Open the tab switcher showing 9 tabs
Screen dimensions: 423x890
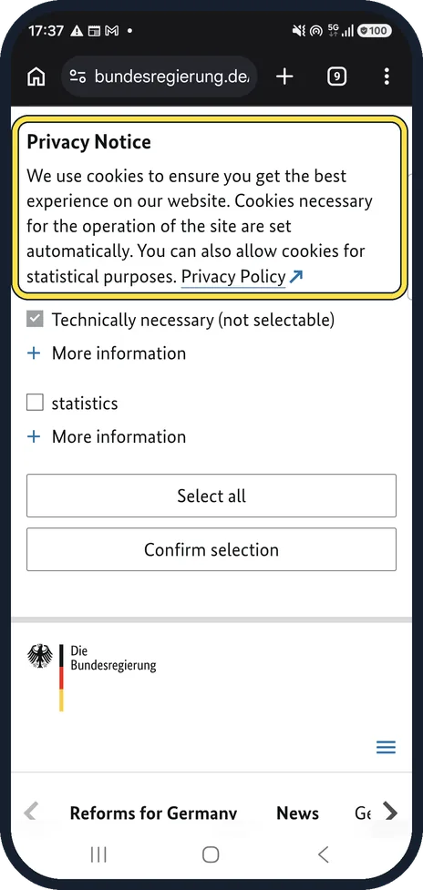[336, 76]
